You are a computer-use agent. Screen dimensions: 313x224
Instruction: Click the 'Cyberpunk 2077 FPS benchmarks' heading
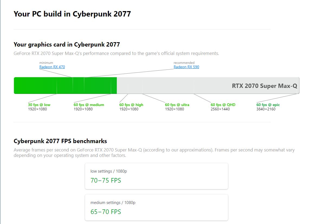[x=60, y=141]
